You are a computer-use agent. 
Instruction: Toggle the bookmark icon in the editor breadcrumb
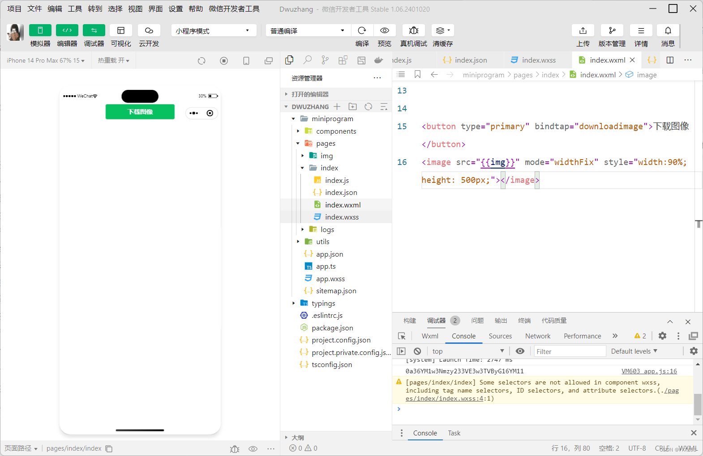[417, 75]
